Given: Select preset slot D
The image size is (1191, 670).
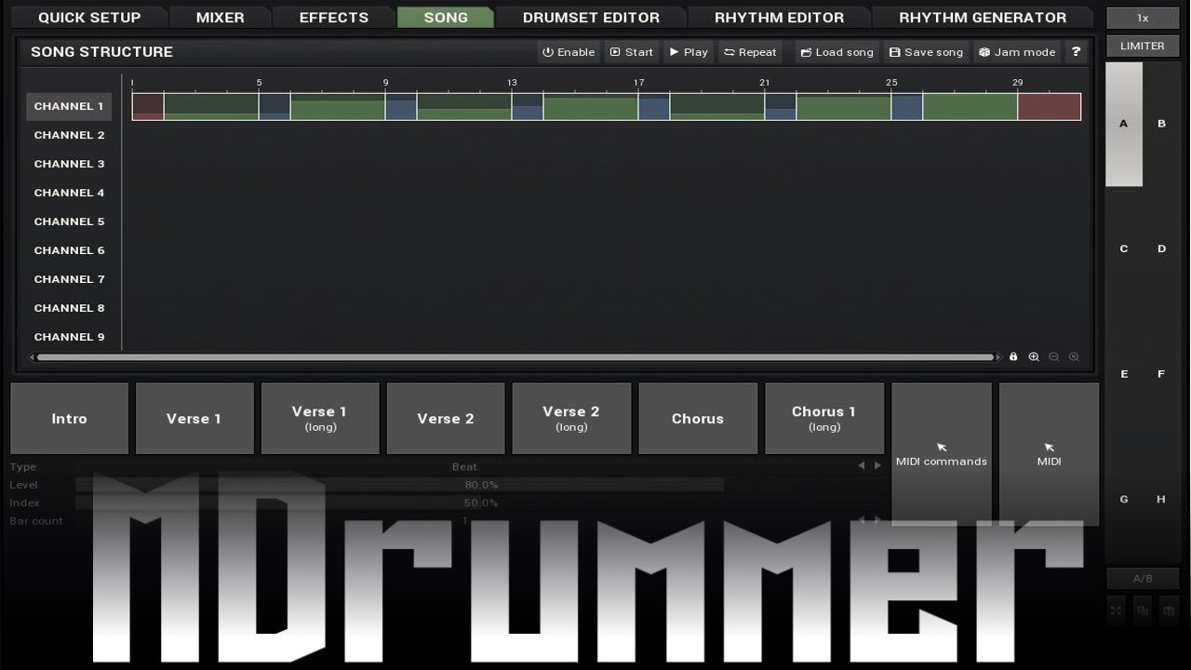Looking at the screenshot, I should (1161, 248).
